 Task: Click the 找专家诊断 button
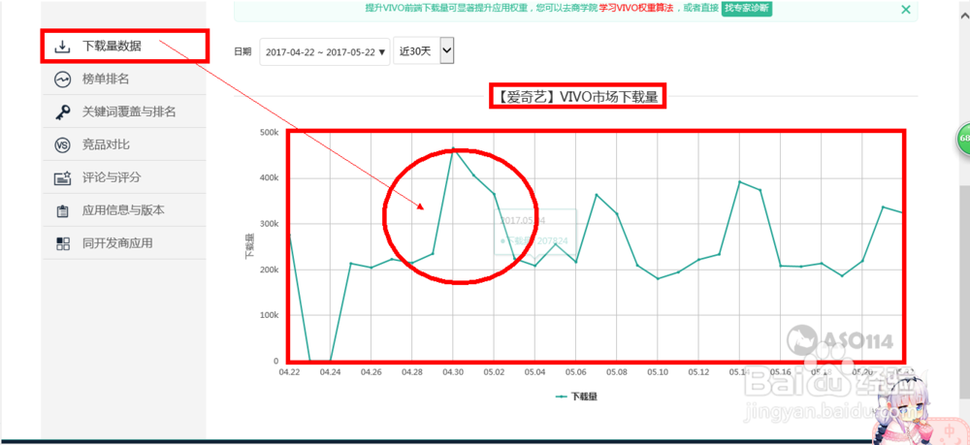747,8
